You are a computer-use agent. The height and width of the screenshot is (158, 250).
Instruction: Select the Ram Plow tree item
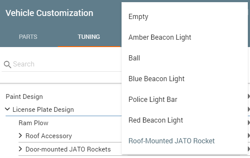[34, 123]
